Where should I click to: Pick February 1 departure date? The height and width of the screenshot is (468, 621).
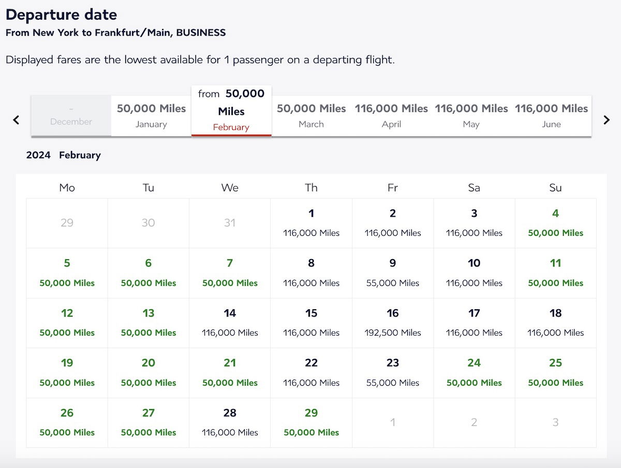point(311,222)
